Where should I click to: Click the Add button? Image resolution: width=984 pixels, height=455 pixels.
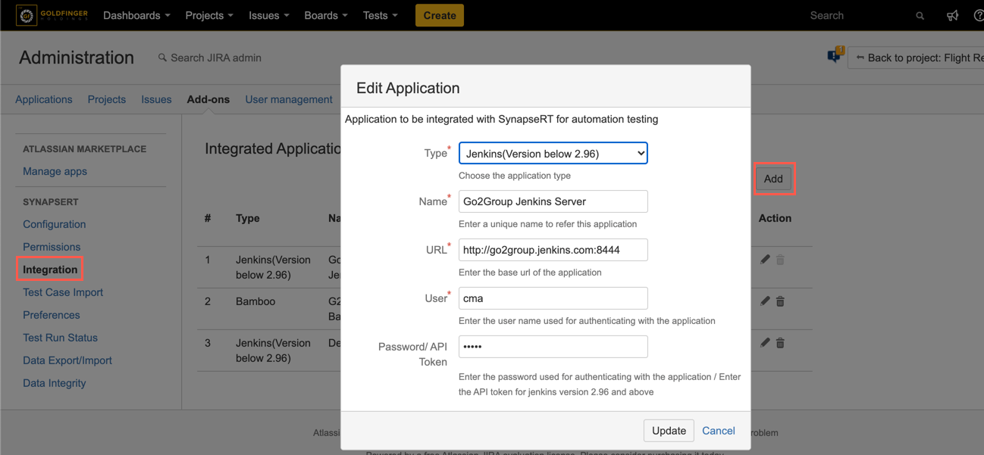click(x=773, y=179)
